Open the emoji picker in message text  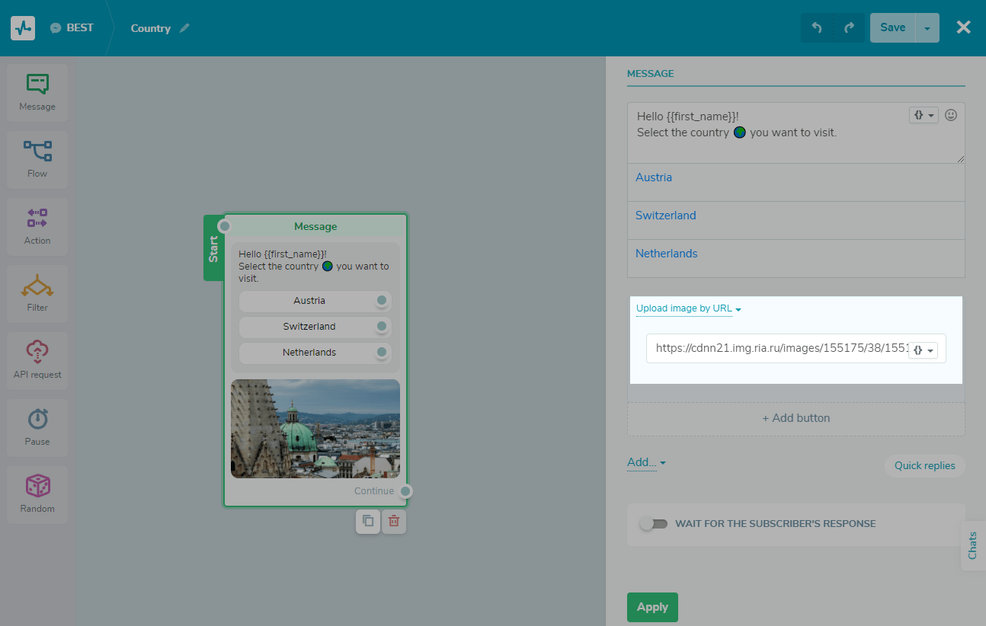pos(951,115)
